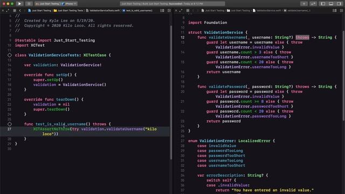345x194 pixels.
Task: Open validateUsername method breadcrumb
Action: point(297,10)
